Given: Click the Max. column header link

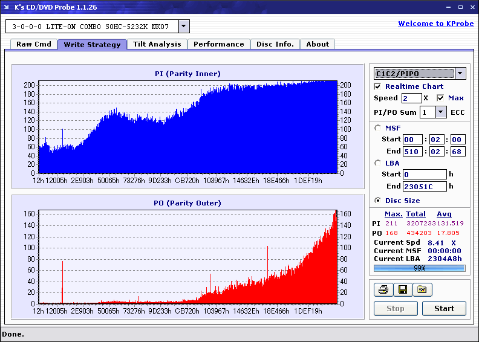Looking at the screenshot, I should 394,214.
